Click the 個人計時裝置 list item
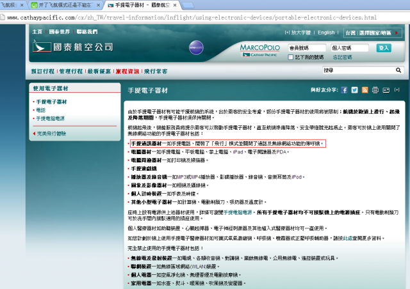This screenshot has height=289, width=410. (x=165, y=194)
